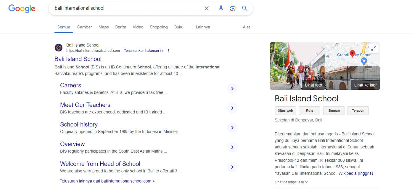Click the baliinternationalschool.com URL text
Viewport: 412px width, 189px height.
coord(93,51)
